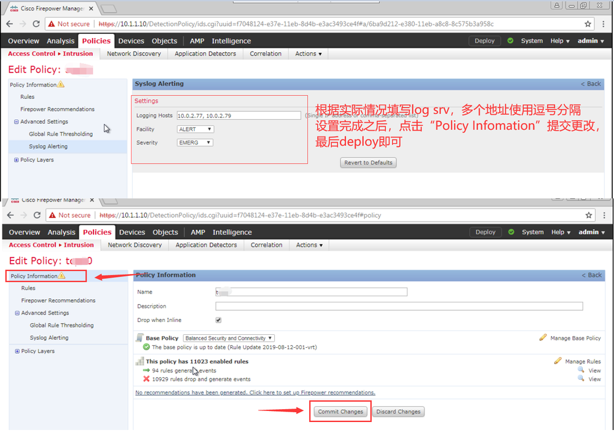Screen dimensions: 614x446
Task: Click the magnifier icon for drop and generate rules
Action: pyautogui.click(x=581, y=378)
